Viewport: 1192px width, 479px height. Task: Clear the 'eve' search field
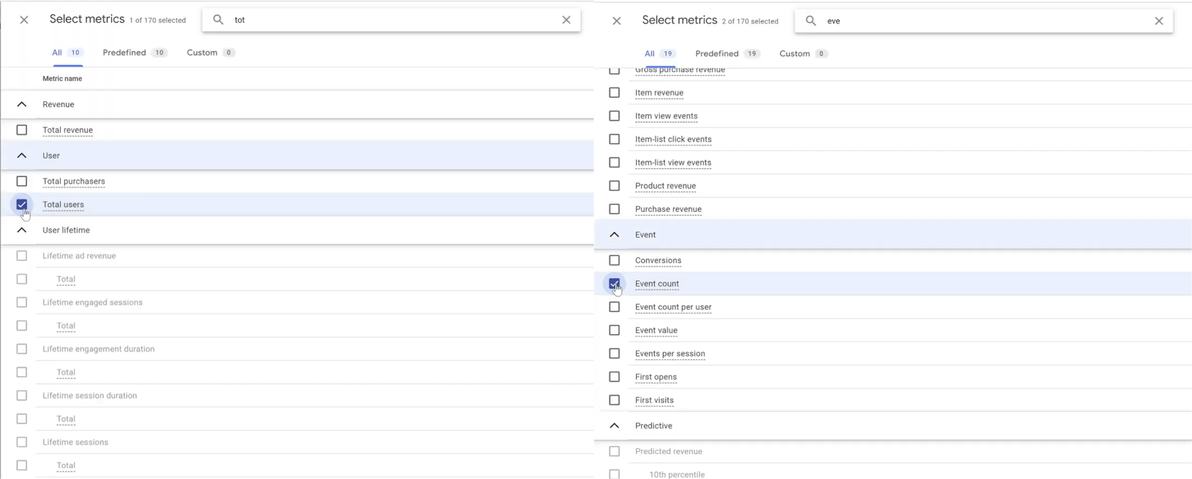1159,21
